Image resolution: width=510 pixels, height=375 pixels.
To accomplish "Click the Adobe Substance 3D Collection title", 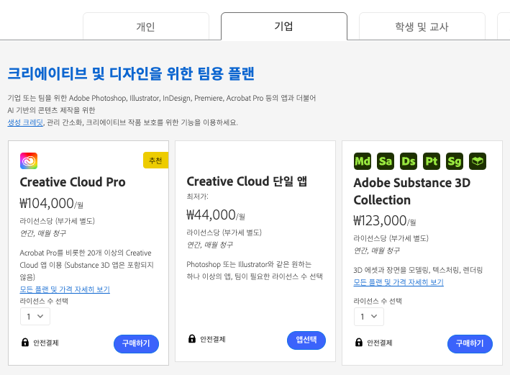I will 412,191.
